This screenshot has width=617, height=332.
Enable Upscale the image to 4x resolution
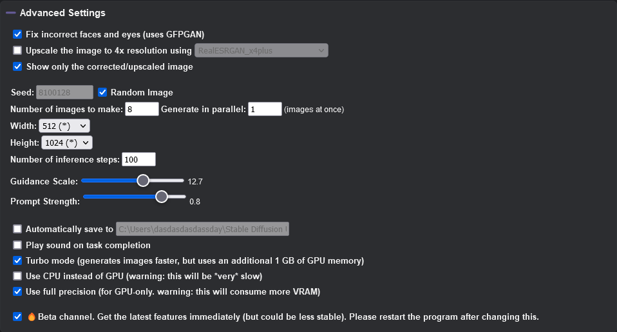[17, 50]
